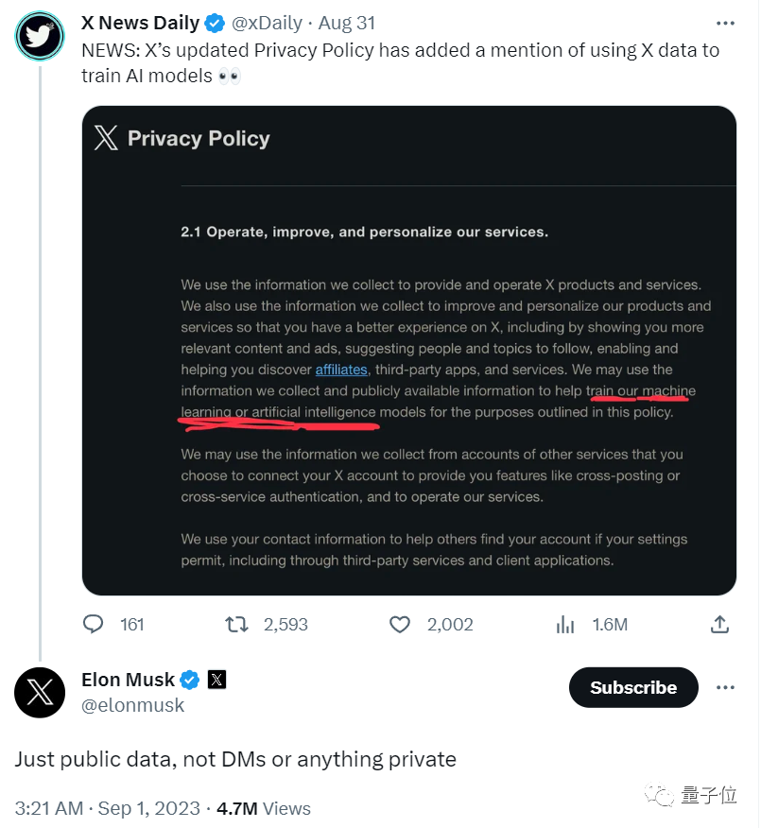The width and height of the screenshot is (761, 828).
Task: Click the Elon Musk display name
Action: (x=129, y=680)
